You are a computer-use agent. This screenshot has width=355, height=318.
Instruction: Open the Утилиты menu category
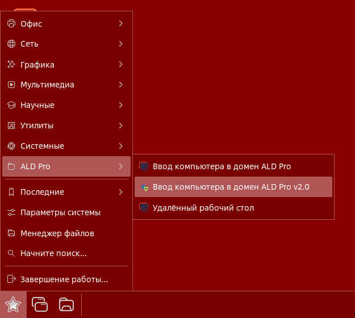(66, 125)
